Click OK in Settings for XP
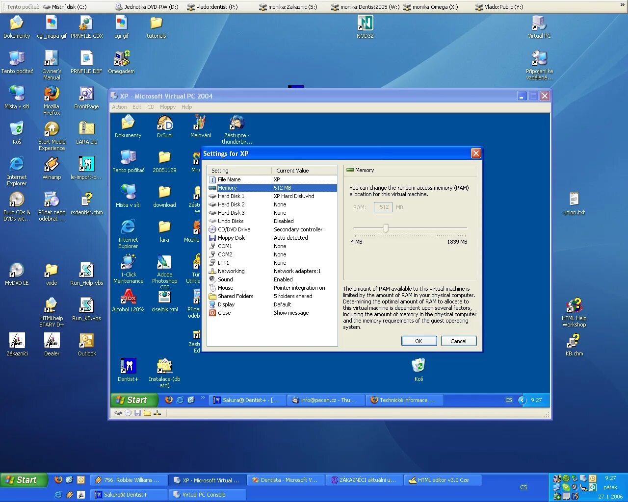 [x=419, y=341]
